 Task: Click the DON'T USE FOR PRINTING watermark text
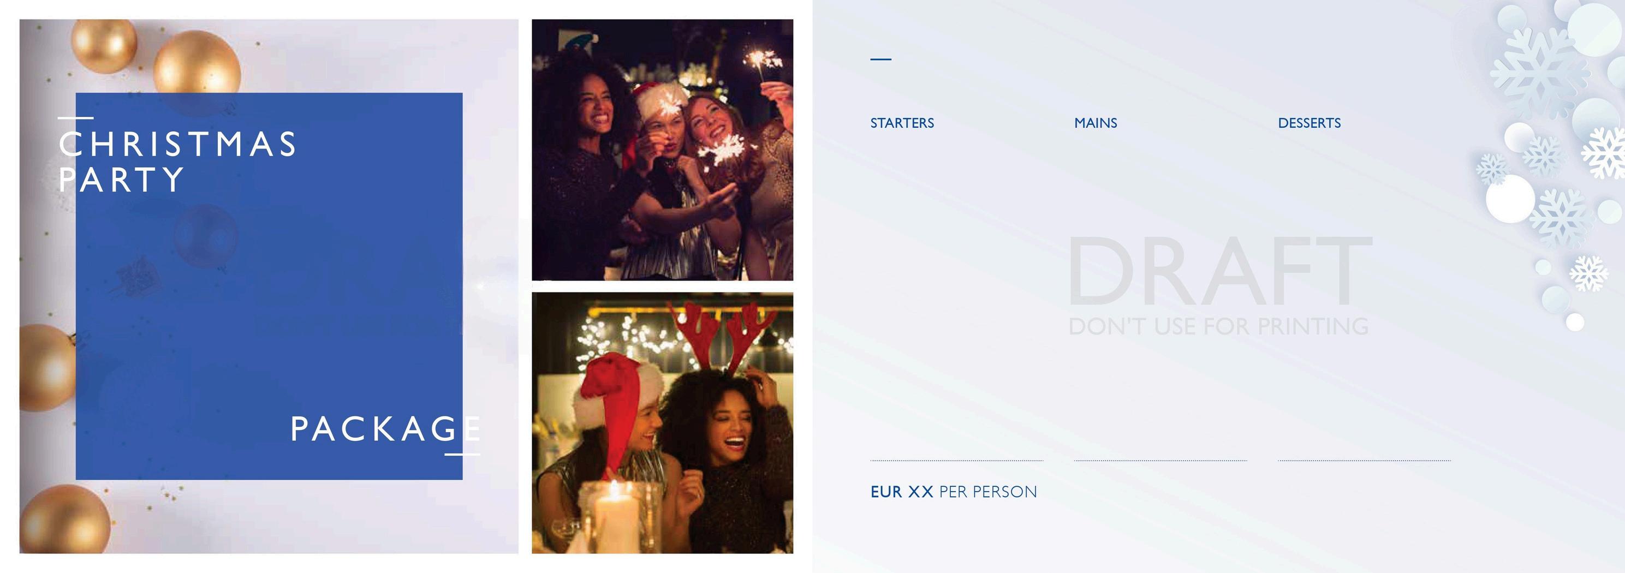point(1219,326)
